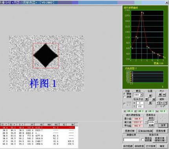169x149 pixels.
Task: Close the measurement analysis window
Action: point(167,2)
